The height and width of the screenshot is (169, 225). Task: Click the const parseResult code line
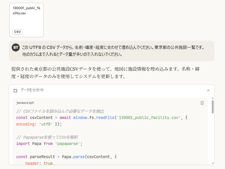pos(67,157)
